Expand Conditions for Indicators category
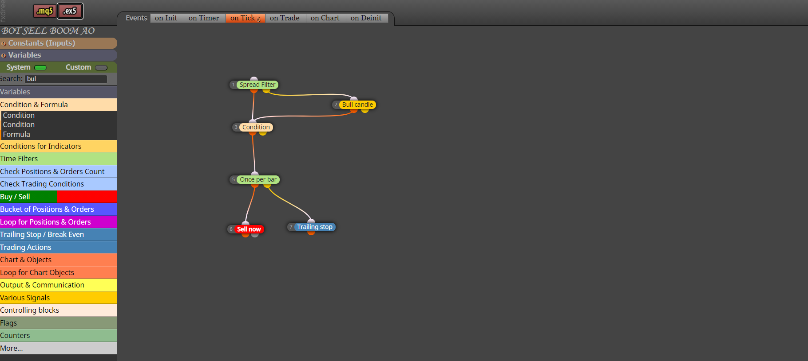808x361 pixels. [x=59, y=146]
